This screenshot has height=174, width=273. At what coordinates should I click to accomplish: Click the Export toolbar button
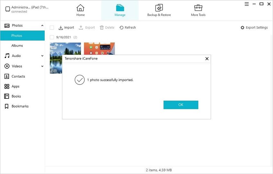(87, 28)
